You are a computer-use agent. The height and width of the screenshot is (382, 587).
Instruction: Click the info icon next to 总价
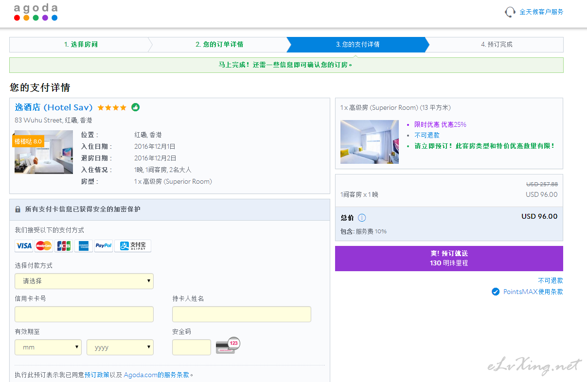click(x=362, y=218)
